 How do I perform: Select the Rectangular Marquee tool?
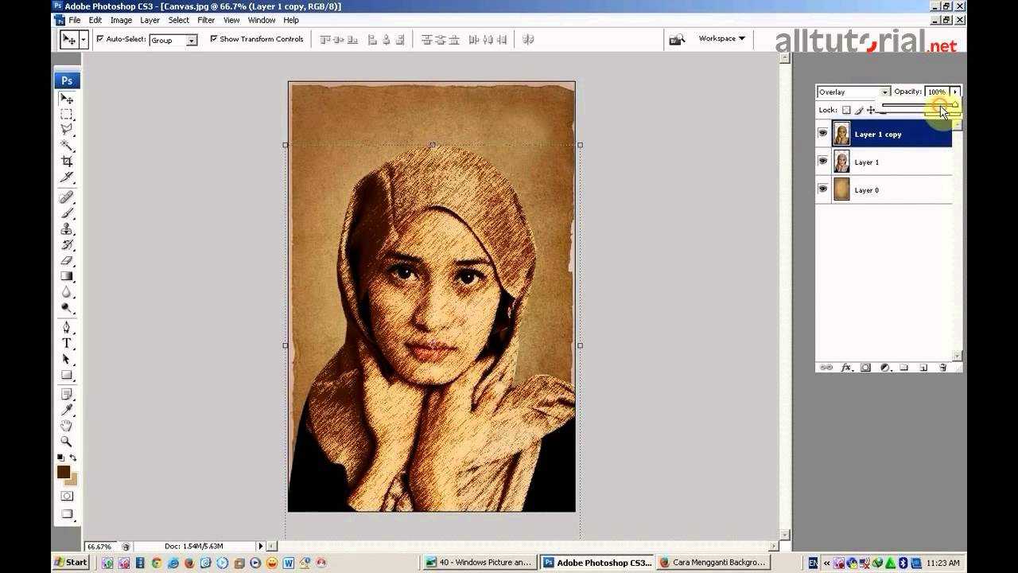(67, 115)
